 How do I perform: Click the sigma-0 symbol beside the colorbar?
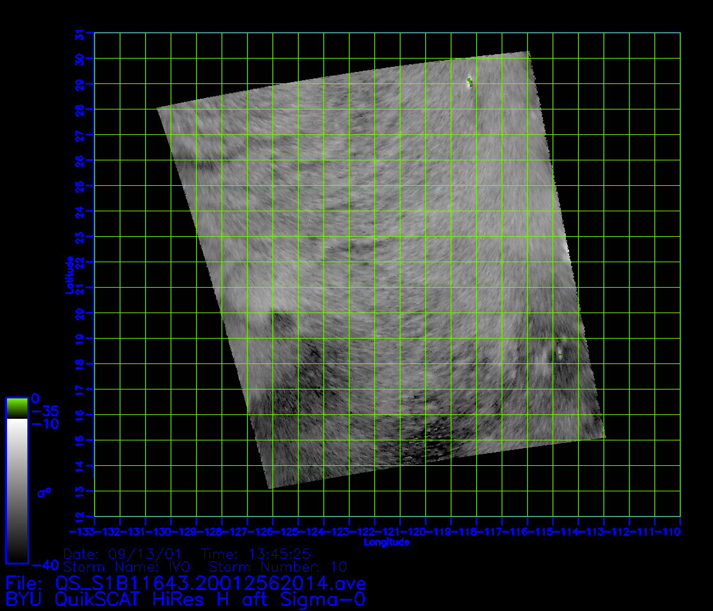(44, 493)
